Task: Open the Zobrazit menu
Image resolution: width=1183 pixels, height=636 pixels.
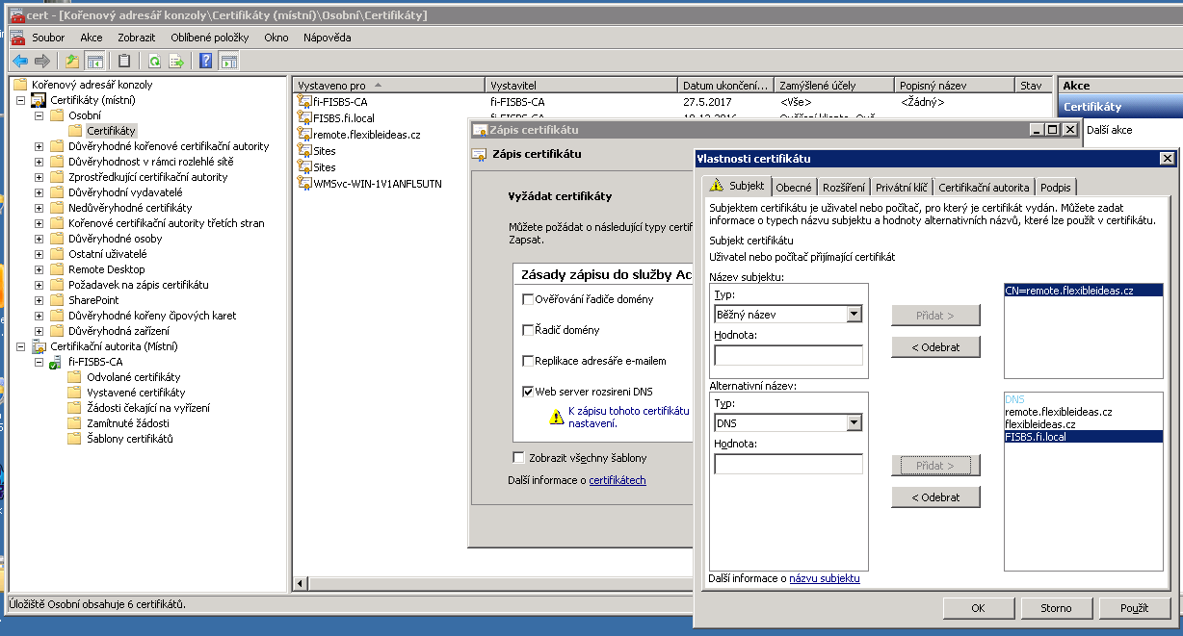Action: [137, 38]
